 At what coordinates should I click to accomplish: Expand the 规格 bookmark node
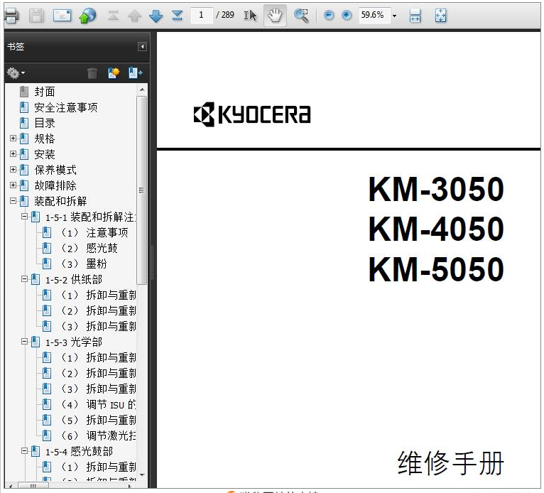point(13,139)
